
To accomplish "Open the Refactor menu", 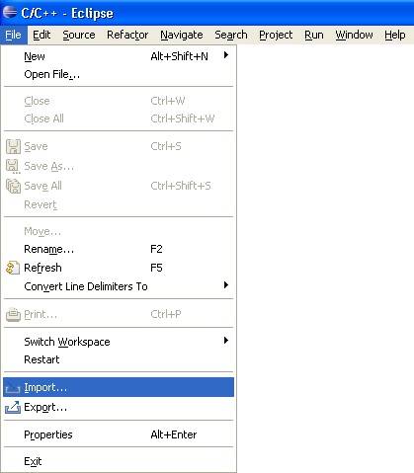I will point(127,35).
